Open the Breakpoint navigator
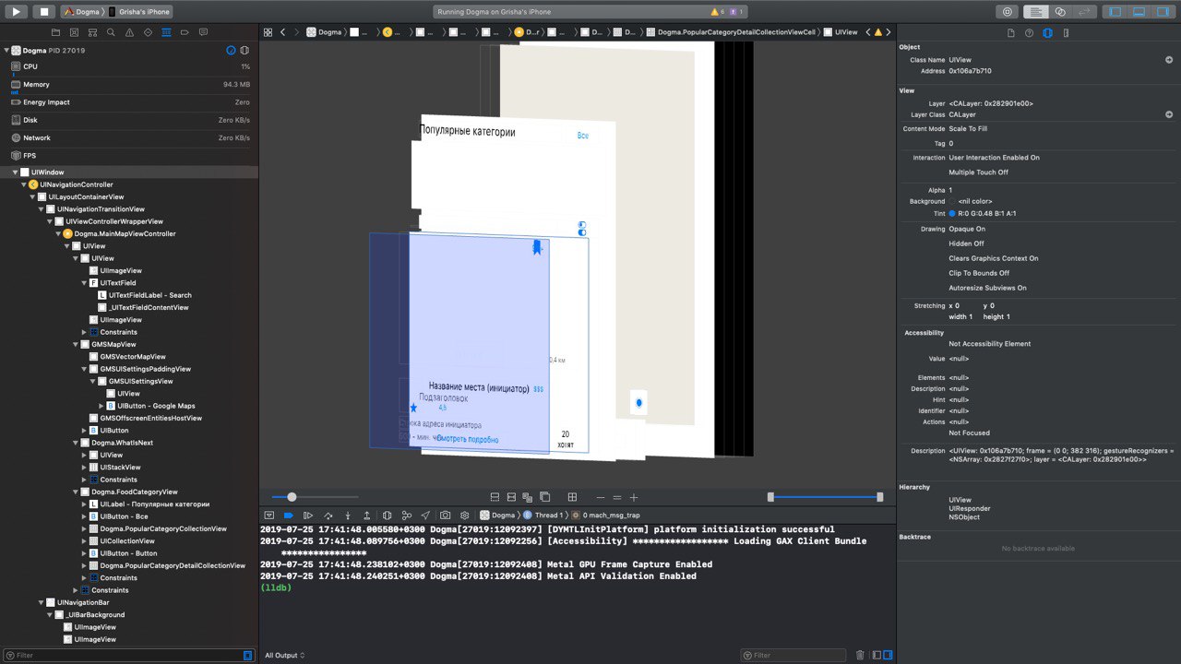Screen dimensions: 1181x664 coord(185,31)
